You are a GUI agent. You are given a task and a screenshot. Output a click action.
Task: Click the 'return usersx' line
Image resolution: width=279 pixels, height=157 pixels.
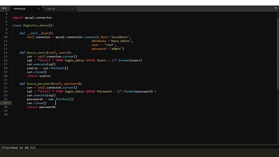pyautogui.click(x=38, y=76)
